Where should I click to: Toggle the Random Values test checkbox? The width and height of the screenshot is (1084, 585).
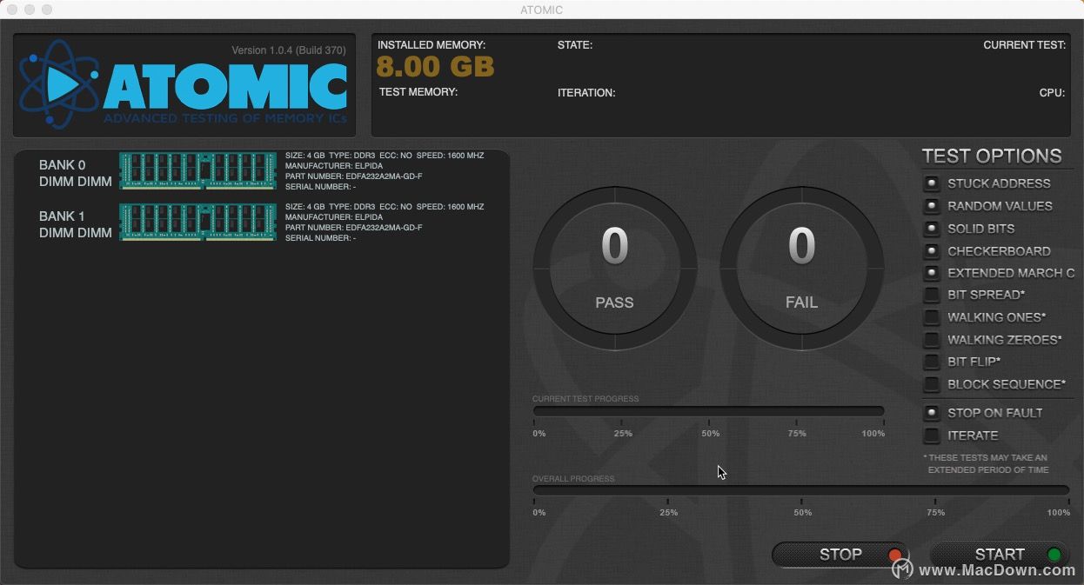[x=932, y=206]
